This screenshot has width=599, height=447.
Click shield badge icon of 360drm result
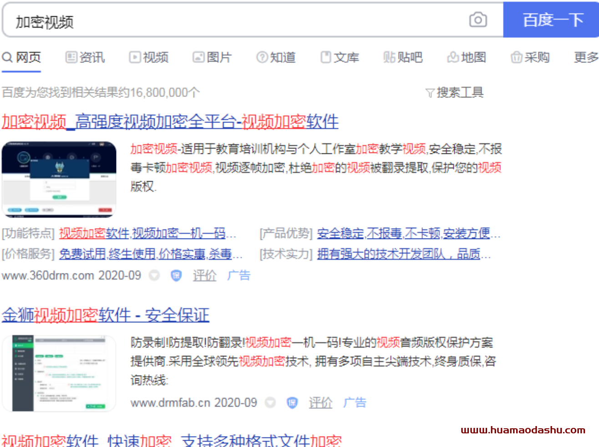(x=176, y=275)
